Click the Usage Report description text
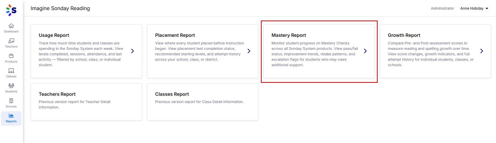The width and height of the screenshot is (496, 143). point(81,54)
